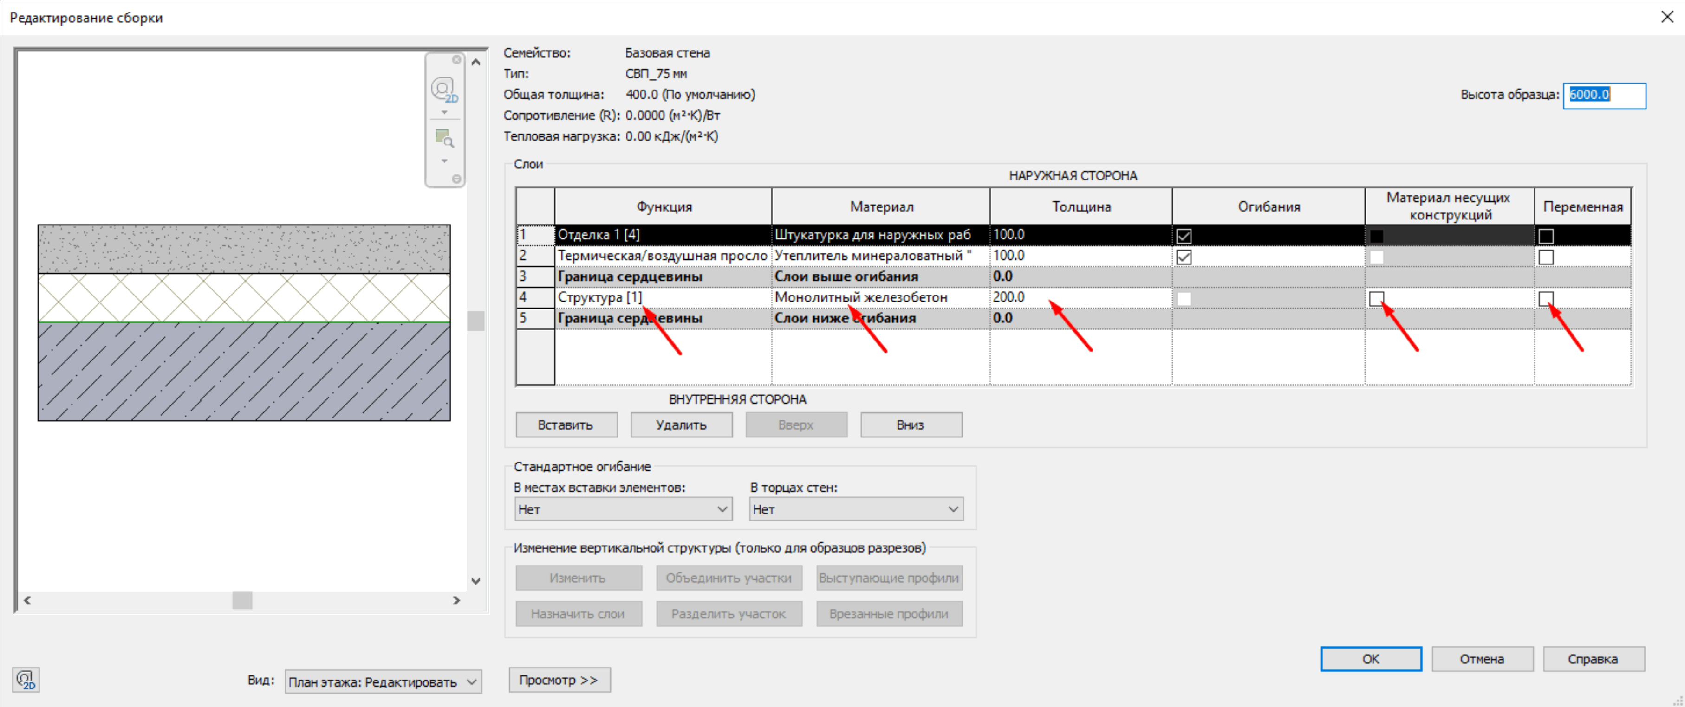Expand the zoom tool options arrow

click(x=444, y=161)
